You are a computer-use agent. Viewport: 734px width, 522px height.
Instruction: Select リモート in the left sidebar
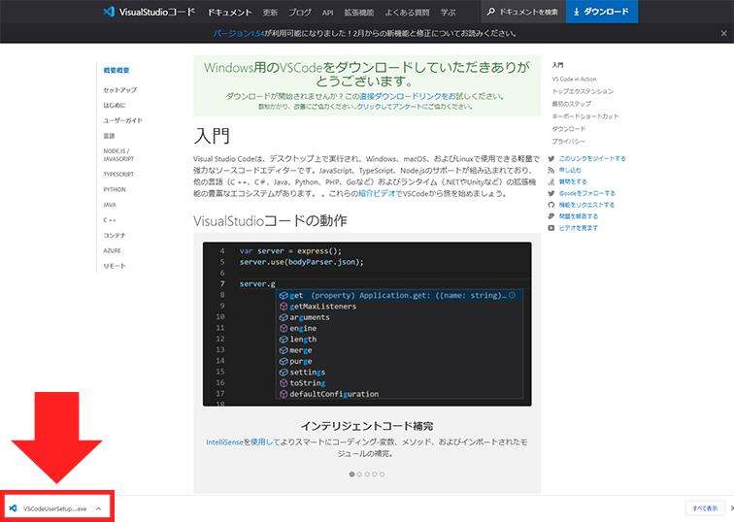[x=115, y=266]
